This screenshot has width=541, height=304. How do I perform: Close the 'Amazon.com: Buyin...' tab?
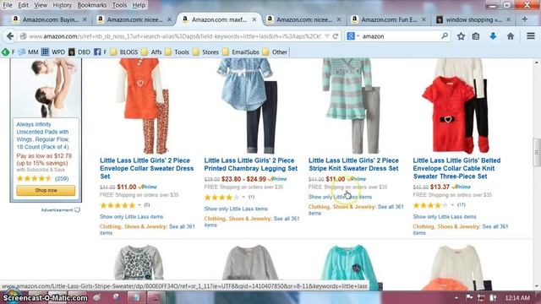coord(85,19)
